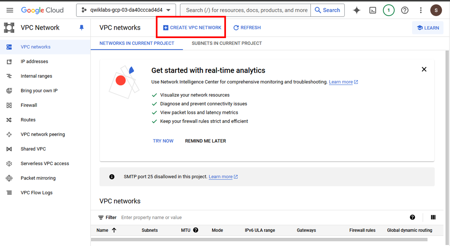Click Try Now in analytics banner
The height and width of the screenshot is (246, 450).
(163, 141)
